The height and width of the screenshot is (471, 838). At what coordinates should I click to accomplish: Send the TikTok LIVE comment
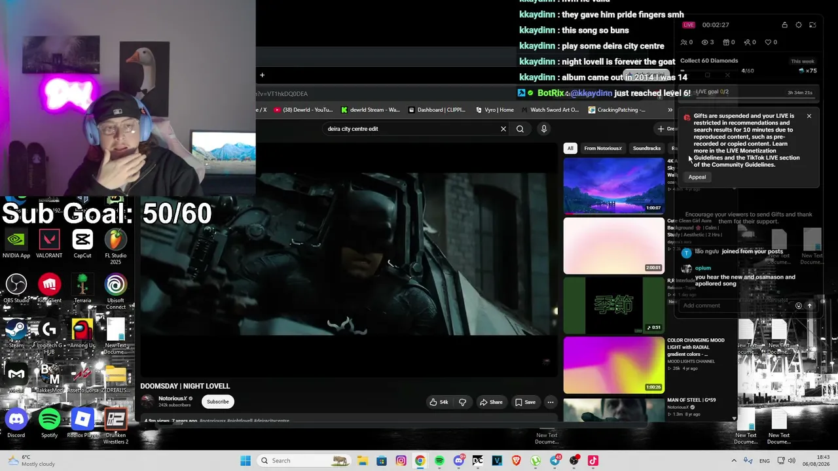(x=809, y=305)
